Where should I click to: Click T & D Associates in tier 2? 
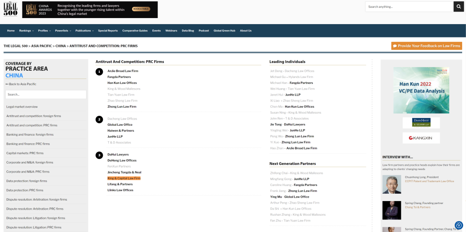[119, 142]
